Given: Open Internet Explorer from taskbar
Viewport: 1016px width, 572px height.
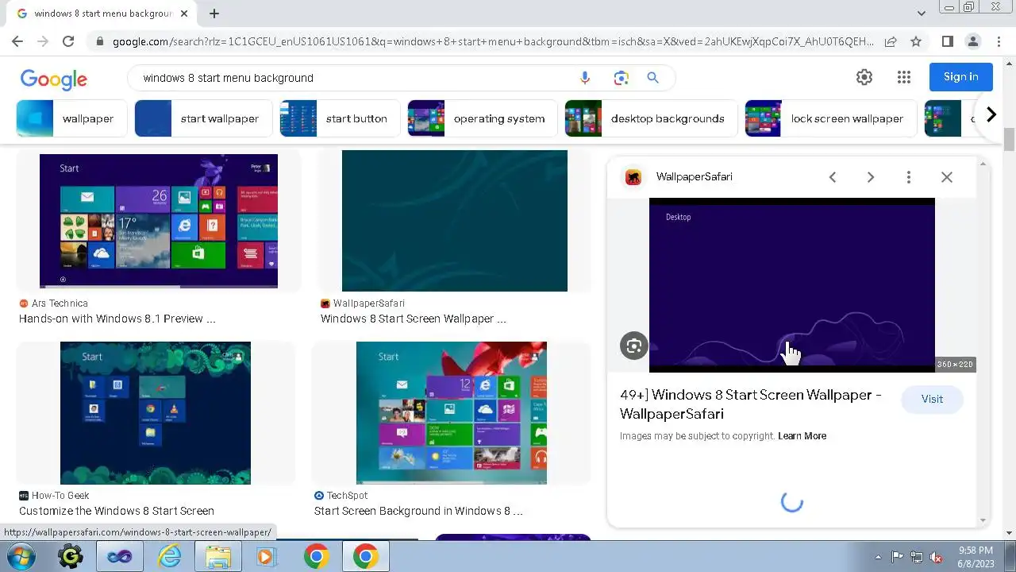Looking at the screenshot, I should coord(169,557).
